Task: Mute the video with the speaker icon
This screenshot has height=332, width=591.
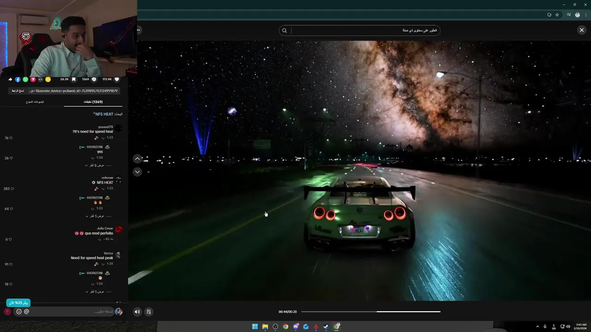Action: [137, 312]
